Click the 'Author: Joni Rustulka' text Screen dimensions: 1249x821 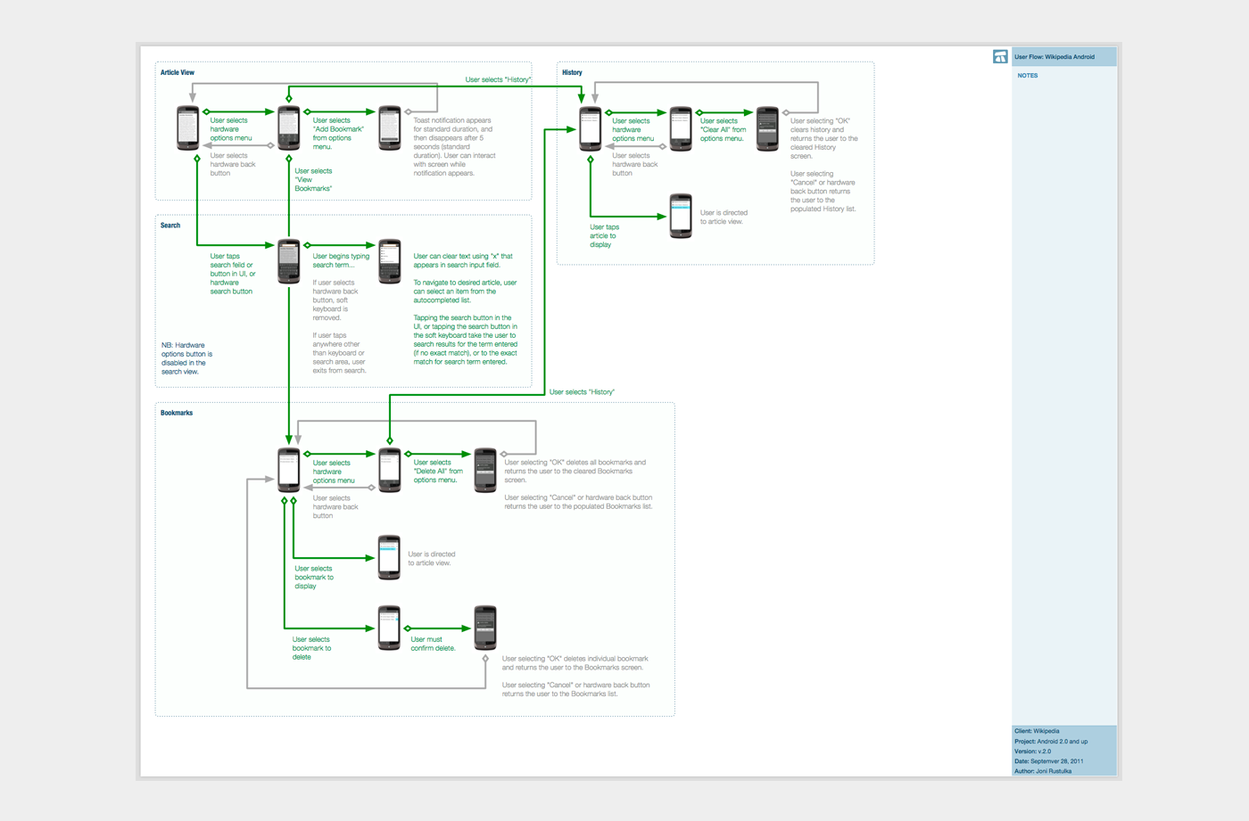(1043, 771)
